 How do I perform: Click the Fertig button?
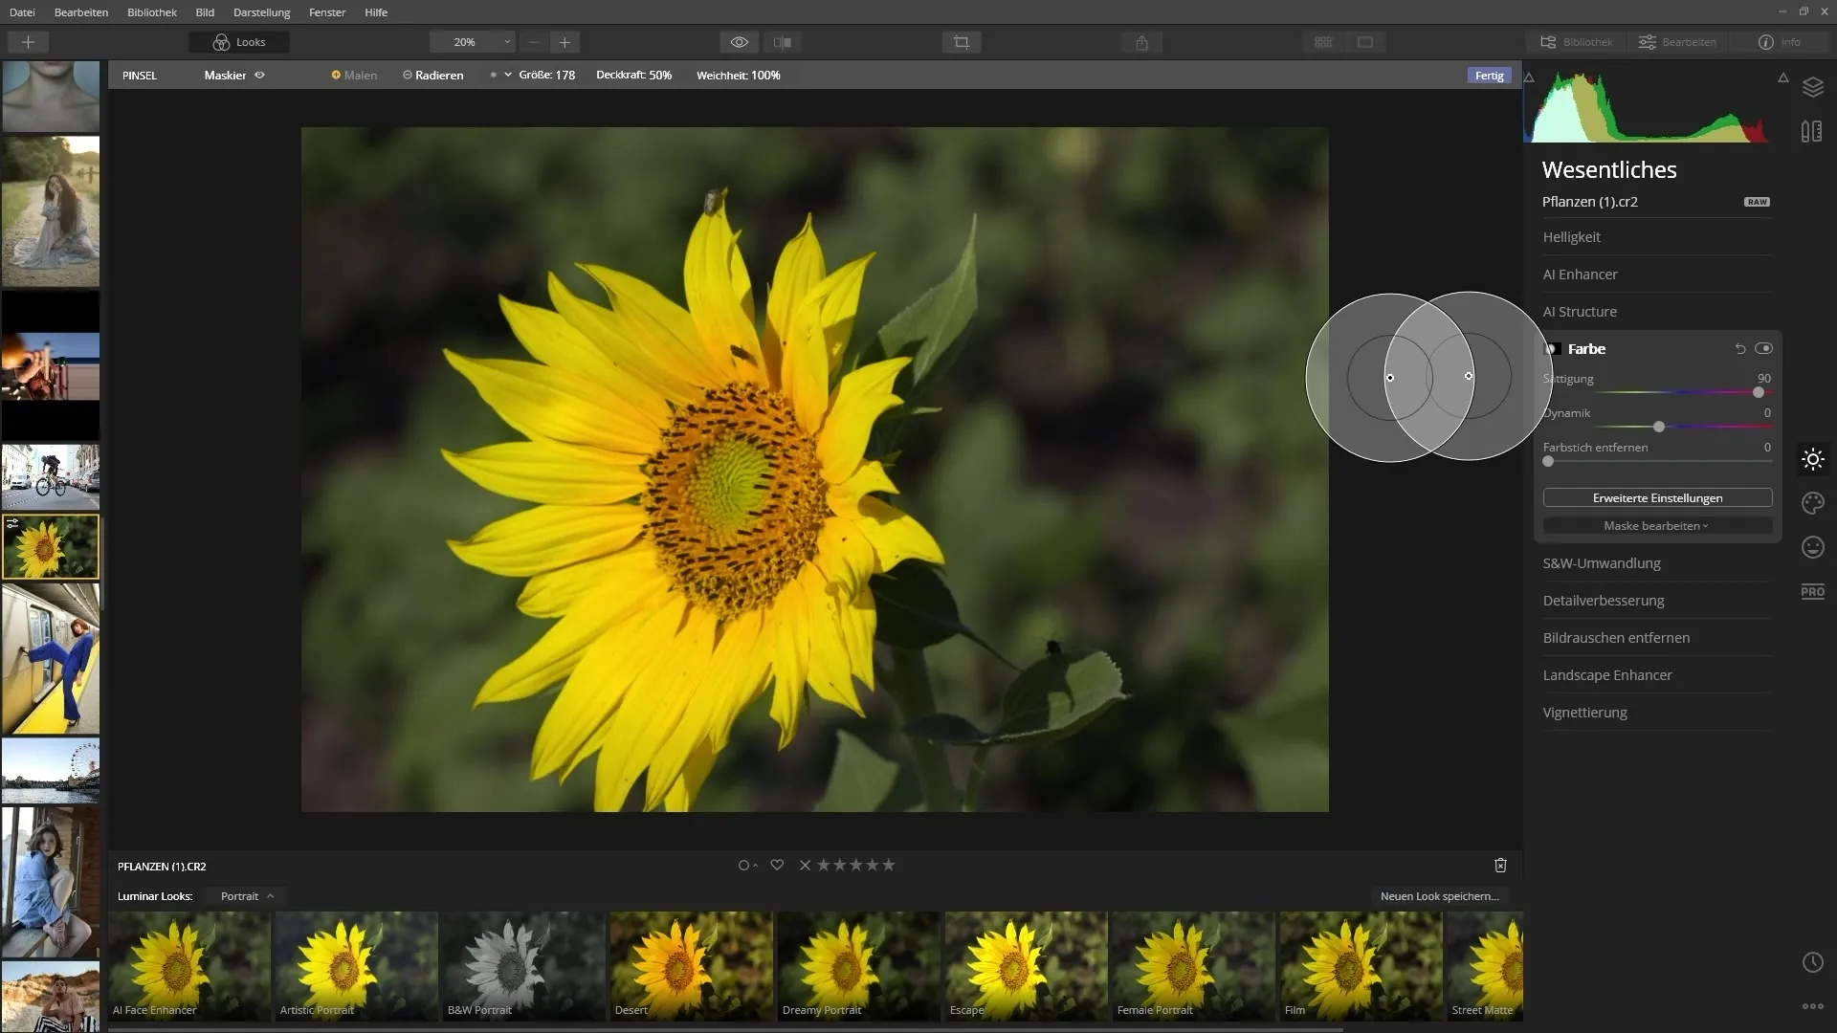[x=1489, y=75]
